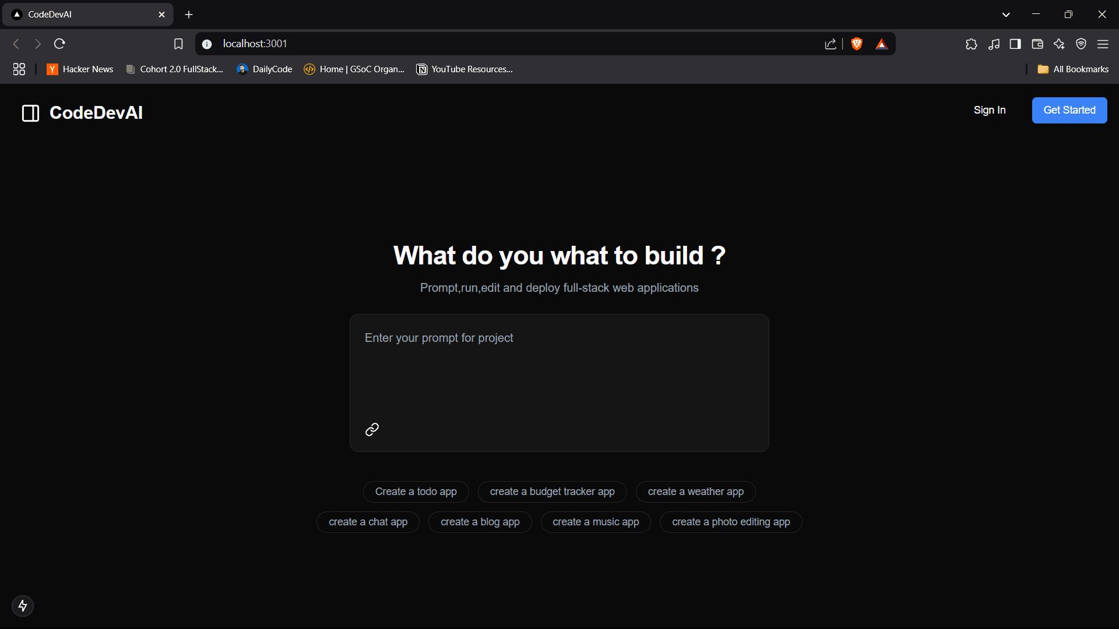This screenshot has width=1119, height=629.
Task: Open the browser extensions puzzle icon
Action: tap(971, 44)
